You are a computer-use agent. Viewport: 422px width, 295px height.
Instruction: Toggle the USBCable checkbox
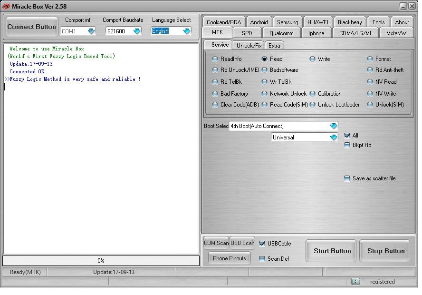click(x=262, y=244)
